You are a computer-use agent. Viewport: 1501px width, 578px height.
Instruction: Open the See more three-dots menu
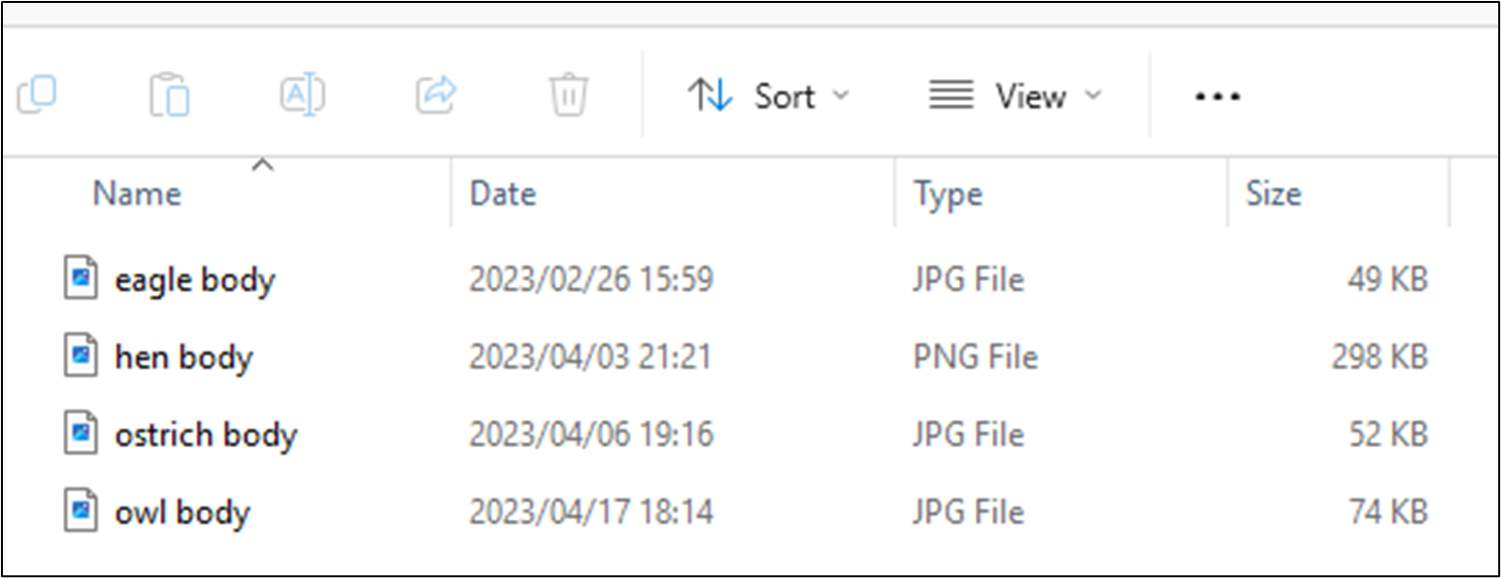[x=1217, y=96]
